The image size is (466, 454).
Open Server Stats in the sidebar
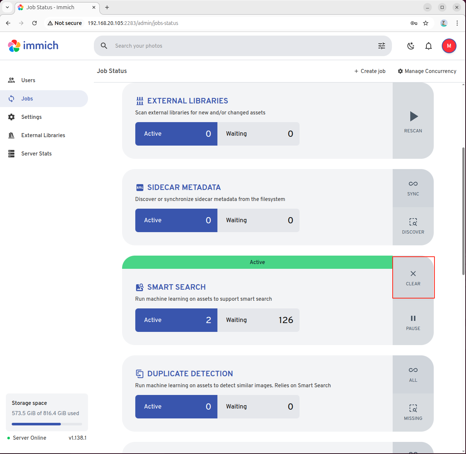(36, 154)
